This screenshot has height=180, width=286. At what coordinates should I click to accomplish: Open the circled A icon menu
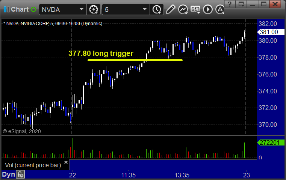point(219,9)
